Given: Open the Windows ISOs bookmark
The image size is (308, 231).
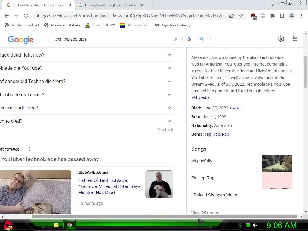Looking at the screenshot, I should [135, 25].
